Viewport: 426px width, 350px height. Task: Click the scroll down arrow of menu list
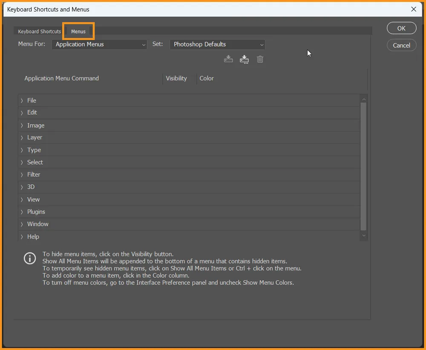coord(363,235)
